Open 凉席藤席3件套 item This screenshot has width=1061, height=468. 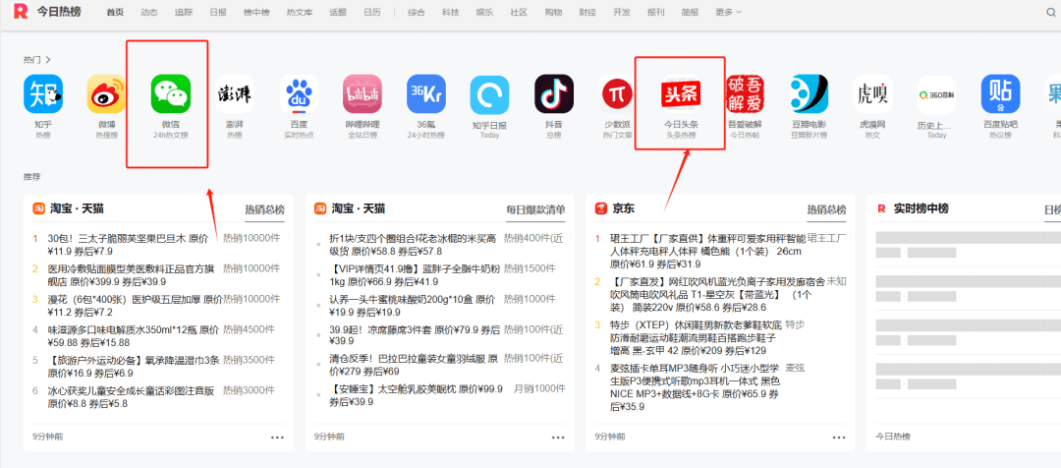click(415, 336)
